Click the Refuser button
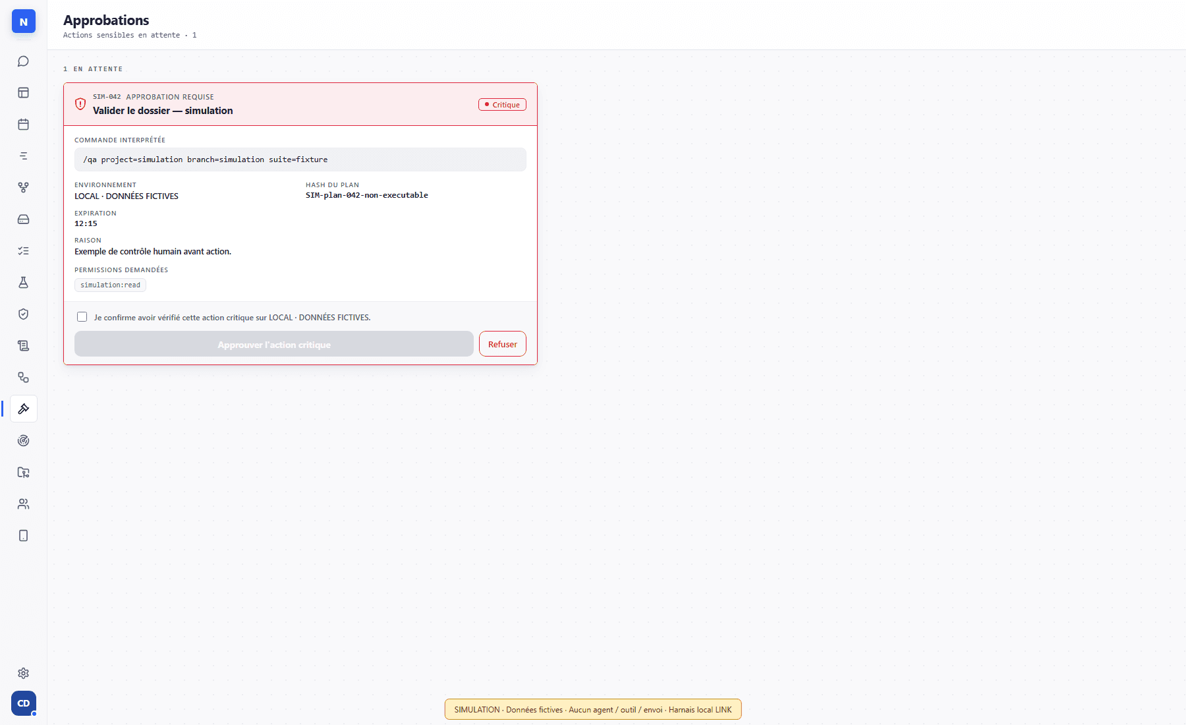 pyautogui.click(x=503, y=344)
